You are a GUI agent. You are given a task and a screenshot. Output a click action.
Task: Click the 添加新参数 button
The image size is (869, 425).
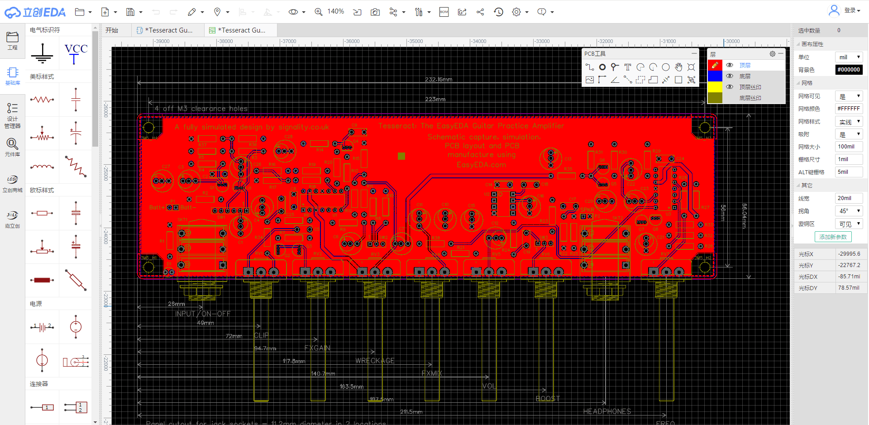pyautogui.click(x=833, y=237)
